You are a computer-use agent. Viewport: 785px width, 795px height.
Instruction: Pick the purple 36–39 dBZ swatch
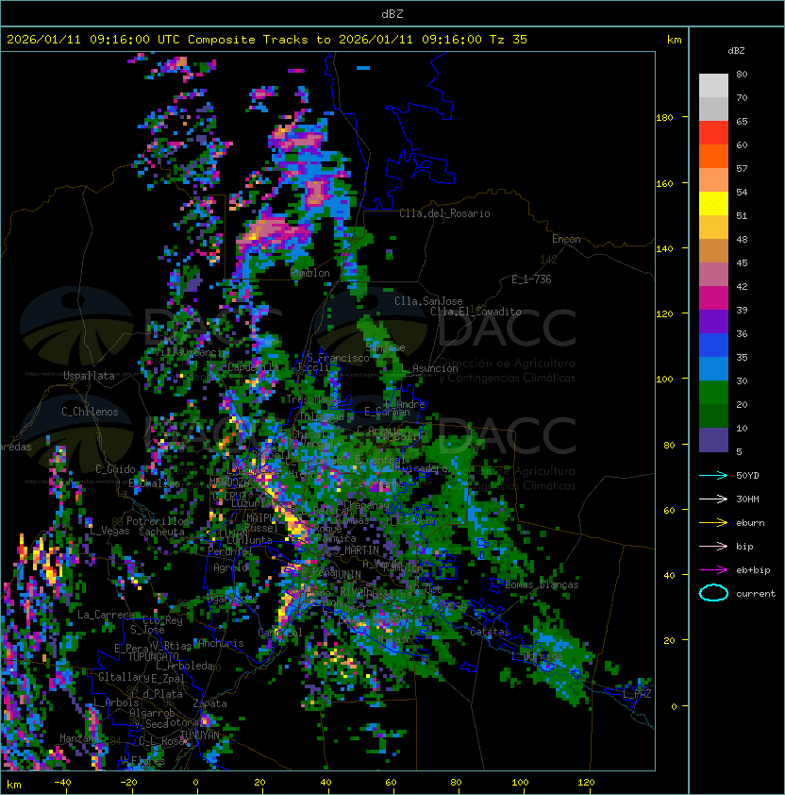point(713,321)
